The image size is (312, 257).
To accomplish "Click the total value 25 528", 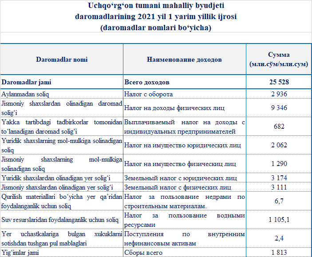I will pos(279,83).
